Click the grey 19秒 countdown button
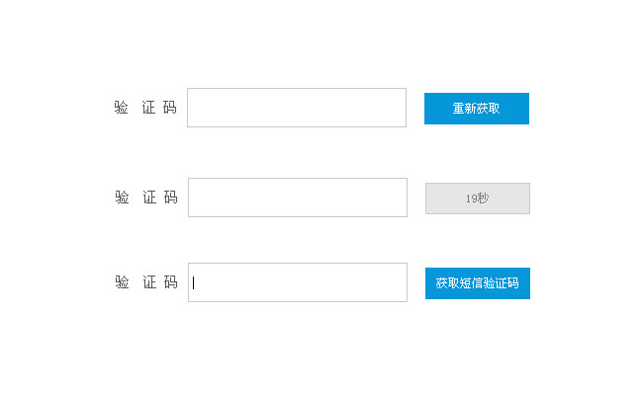643x395 pixels. click(x=477, y=198)
